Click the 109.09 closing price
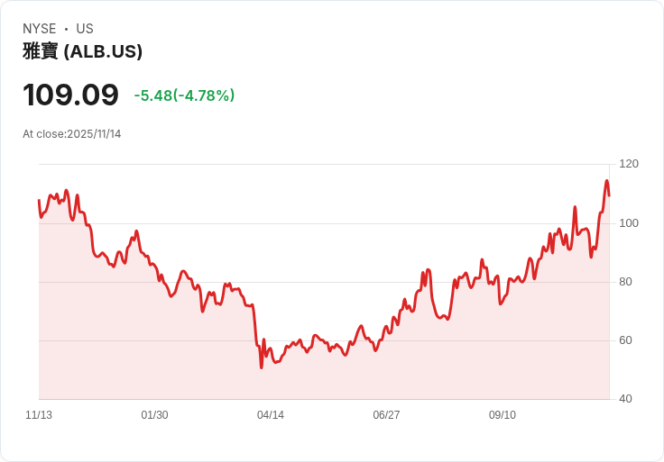Viewport: 664px width, 462px height. coord(70,95)
